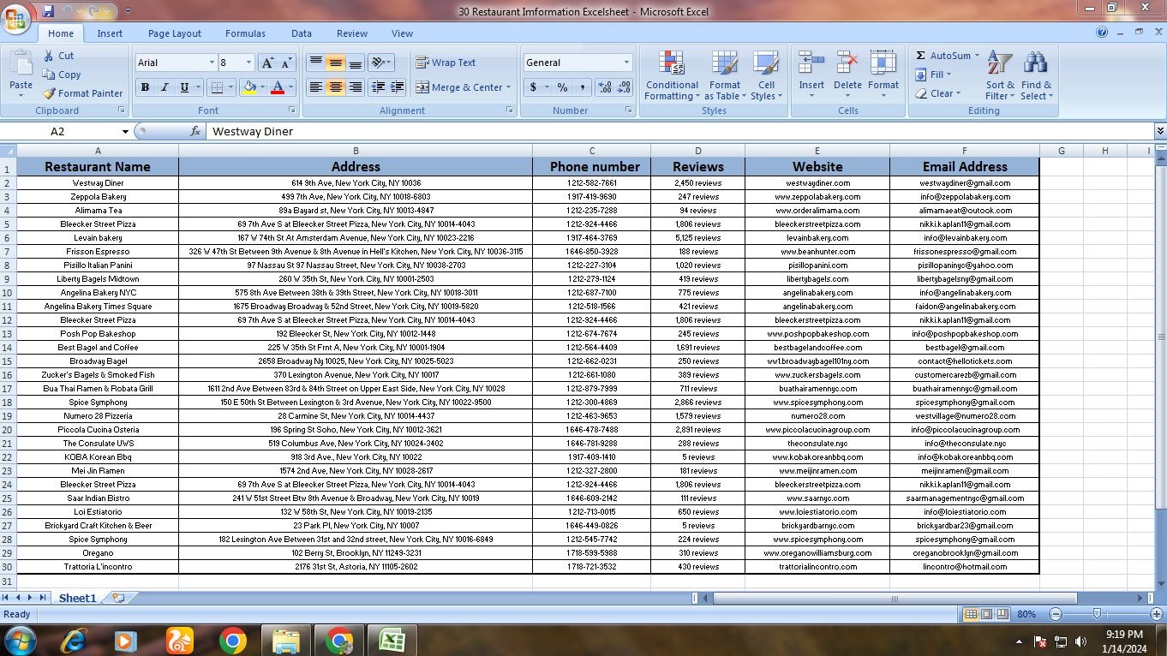Click Decrease Decimal icon
The height and width of the screenshot is (656, 1167).
point(624,87)
